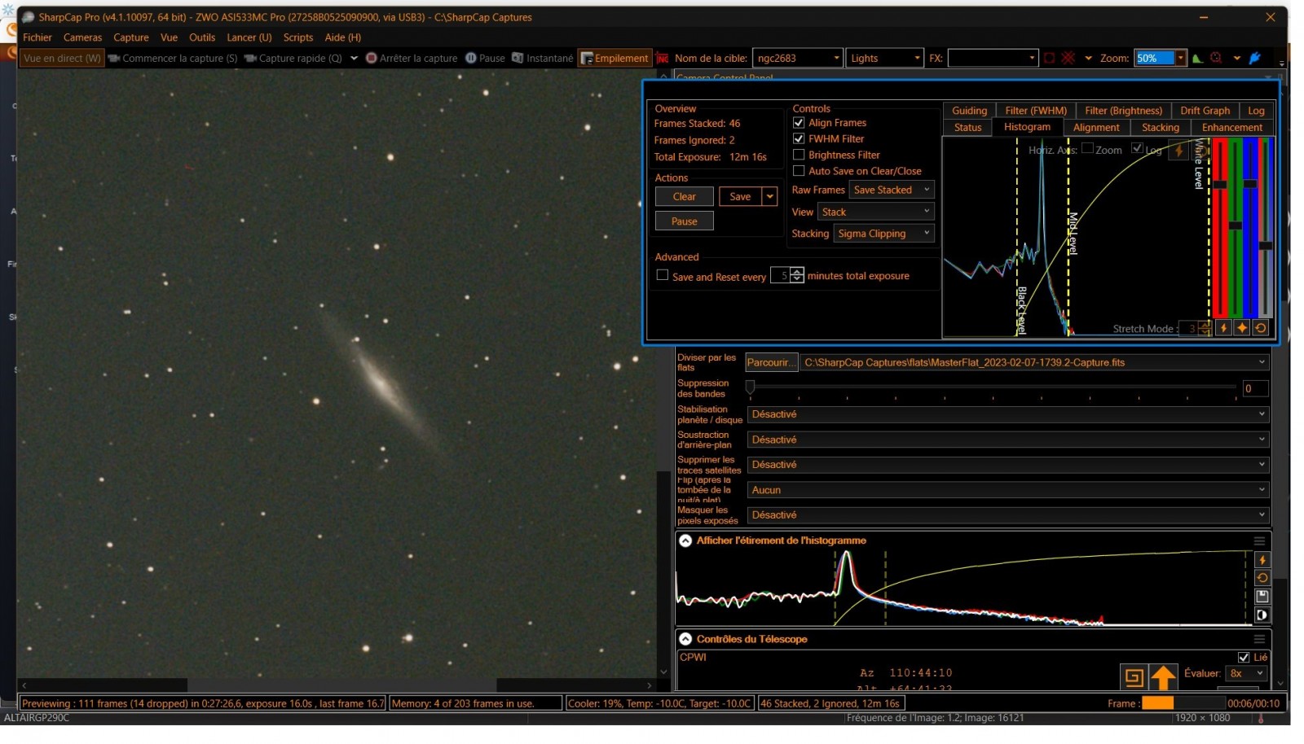Enable Auto Save on Clear/Close checkbox
The height and width of the screenshot is (744, 1304).
pyautogui.click(x=799, y=171)
